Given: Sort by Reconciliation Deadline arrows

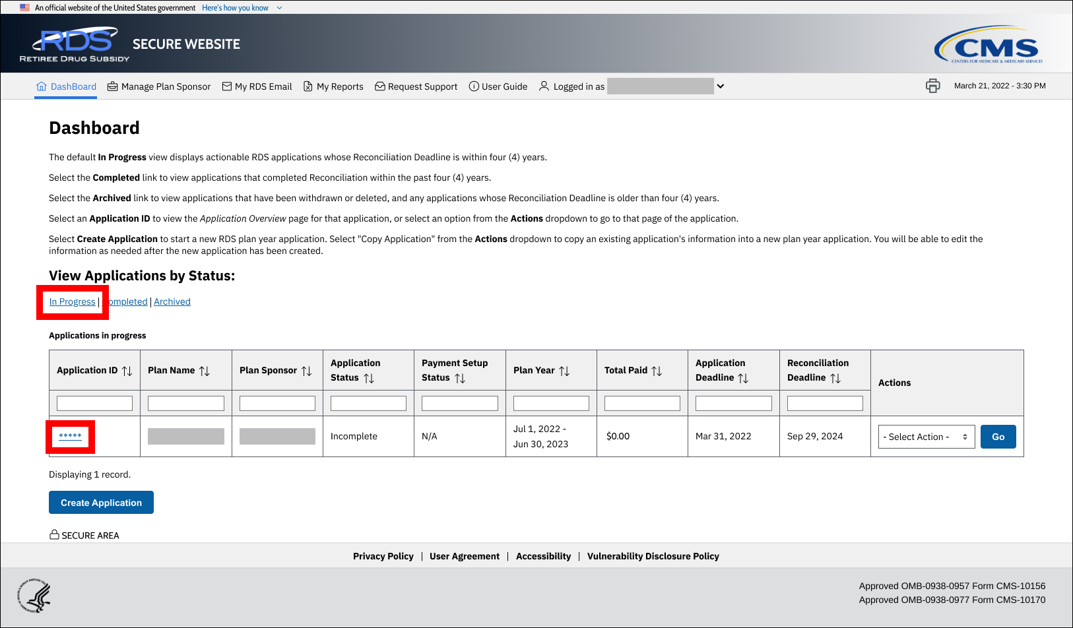Looking at the screenshot, I should coord(835,378).
